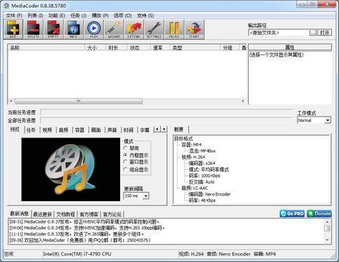Screen dimensions: 339x262
Task: Click the 类型 column header
Action: point(195,48)
